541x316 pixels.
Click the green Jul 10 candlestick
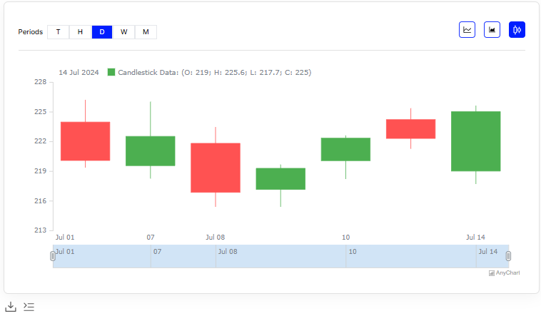(x=345, y=149)
